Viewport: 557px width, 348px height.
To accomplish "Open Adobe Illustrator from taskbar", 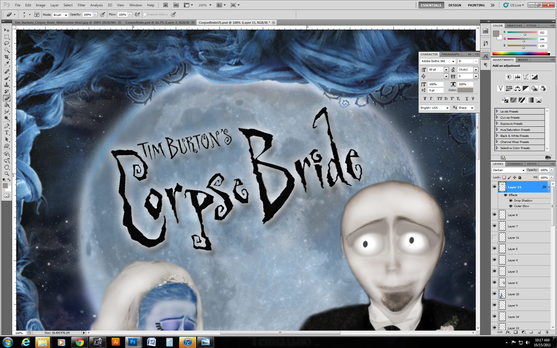I will click(116, 342).
